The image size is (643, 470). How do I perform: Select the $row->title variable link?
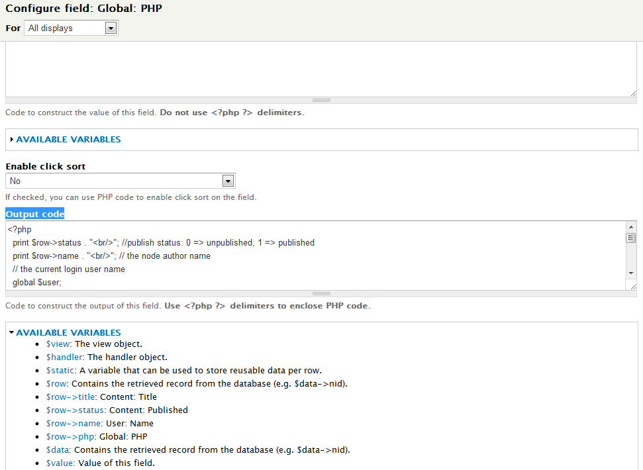[x=71, y=397]
